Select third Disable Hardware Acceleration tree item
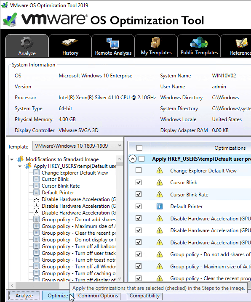Viewport: 251px width, 302px height. point(79,213)
